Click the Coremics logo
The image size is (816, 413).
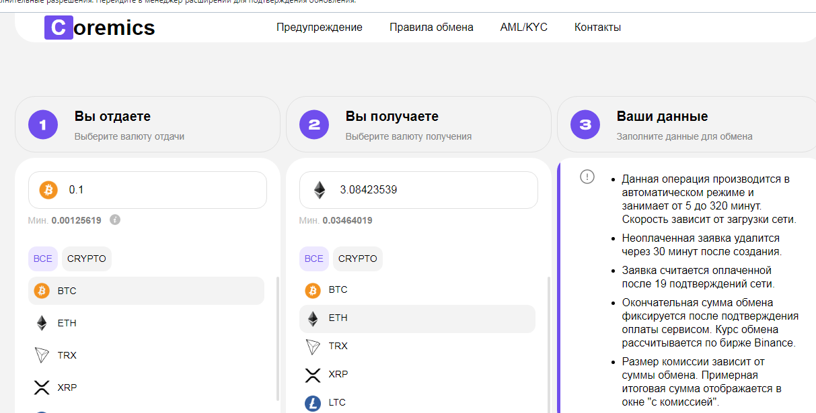point(100,28)
